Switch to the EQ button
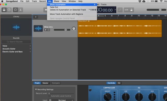Image resolution: width=167 pixels, height=101 pixels. [x=119, y=83]
